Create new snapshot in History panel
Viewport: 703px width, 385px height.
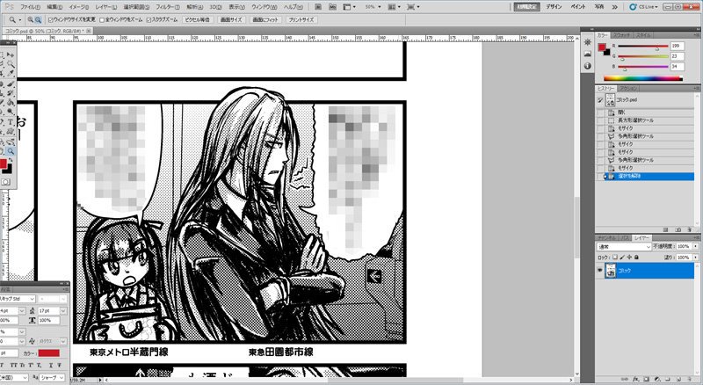678,229
